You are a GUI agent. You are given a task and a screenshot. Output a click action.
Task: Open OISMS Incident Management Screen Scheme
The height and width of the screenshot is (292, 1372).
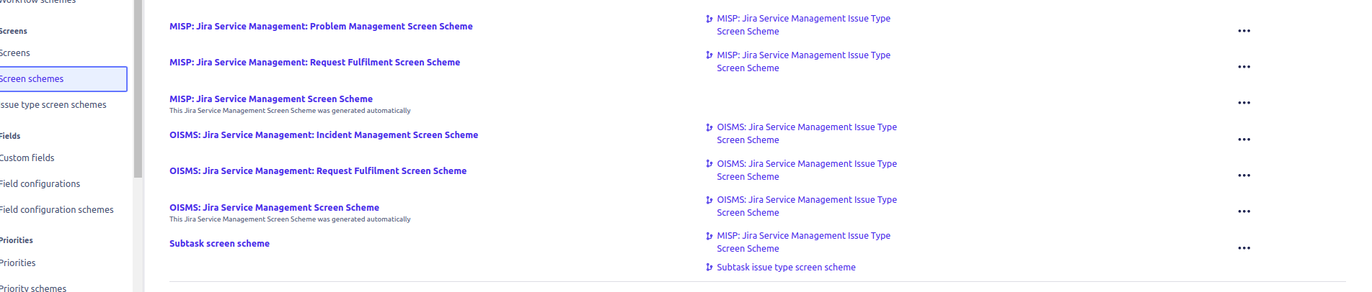pos(324,134)
